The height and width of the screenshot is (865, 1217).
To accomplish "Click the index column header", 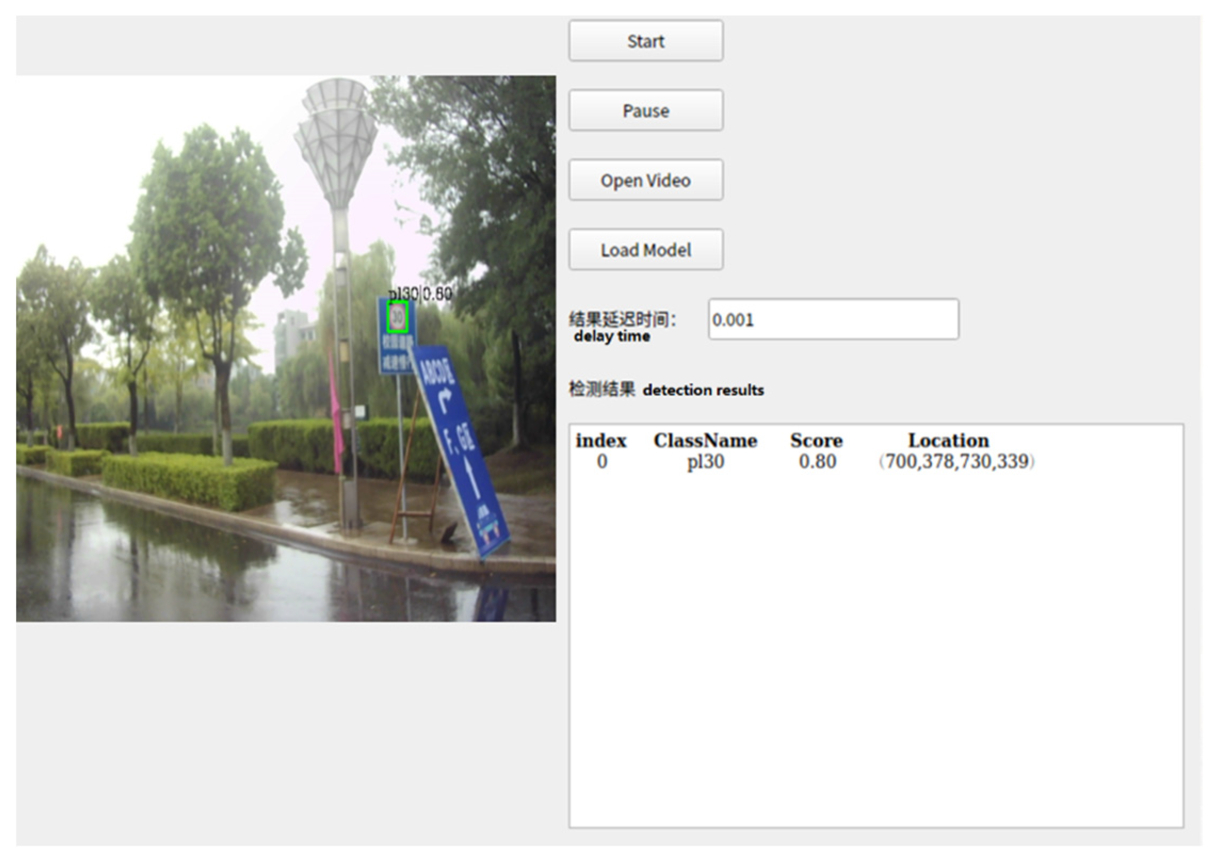I will click(x=601, y=440).
